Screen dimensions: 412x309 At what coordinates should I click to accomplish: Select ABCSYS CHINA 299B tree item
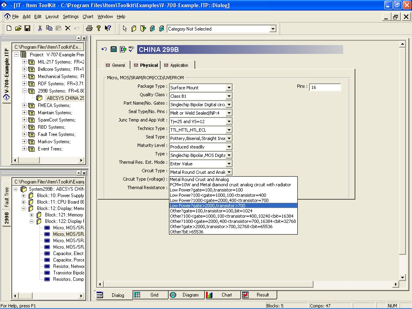(x=66, y=98)
